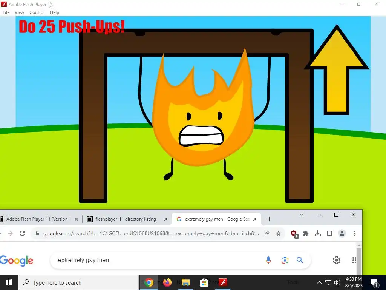Close the Adobe Flash Player 11 tab
This screenshot has height=290, width=386.
click(x=76, y=219)
